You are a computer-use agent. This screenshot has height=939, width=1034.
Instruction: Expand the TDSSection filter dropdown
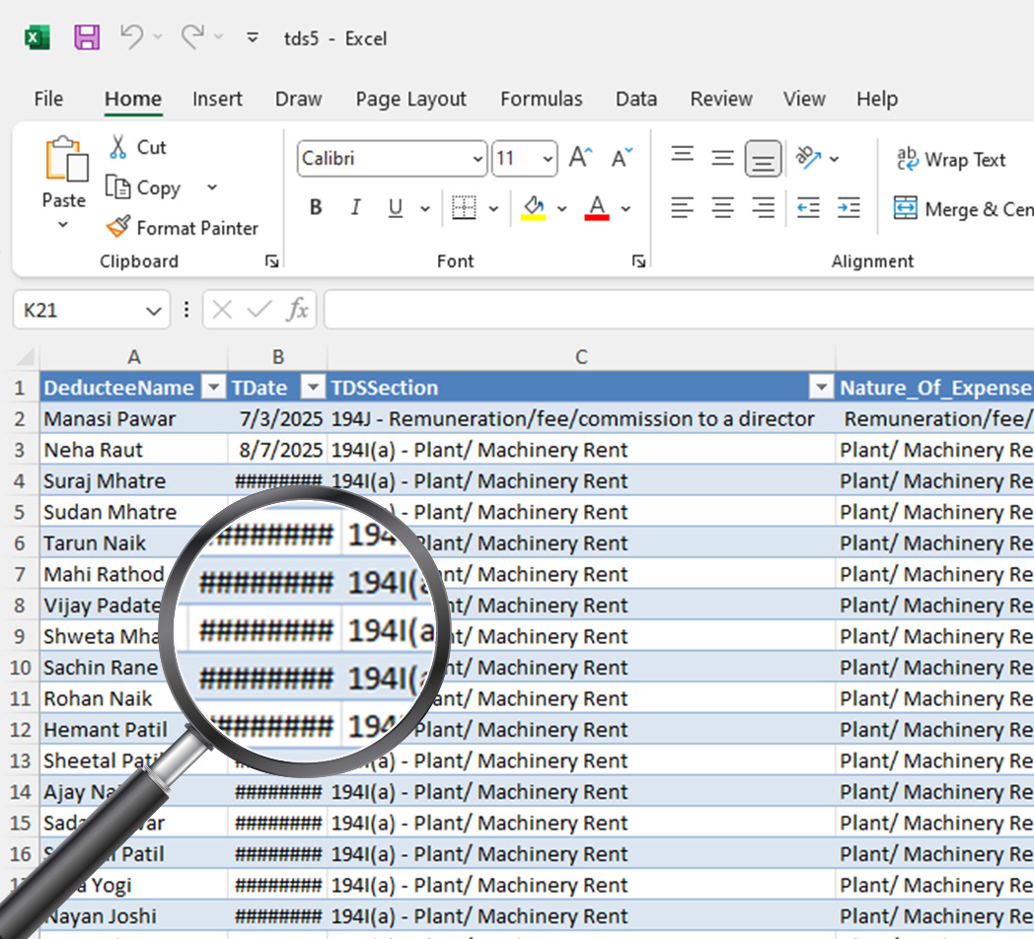[x=821, y=388]
